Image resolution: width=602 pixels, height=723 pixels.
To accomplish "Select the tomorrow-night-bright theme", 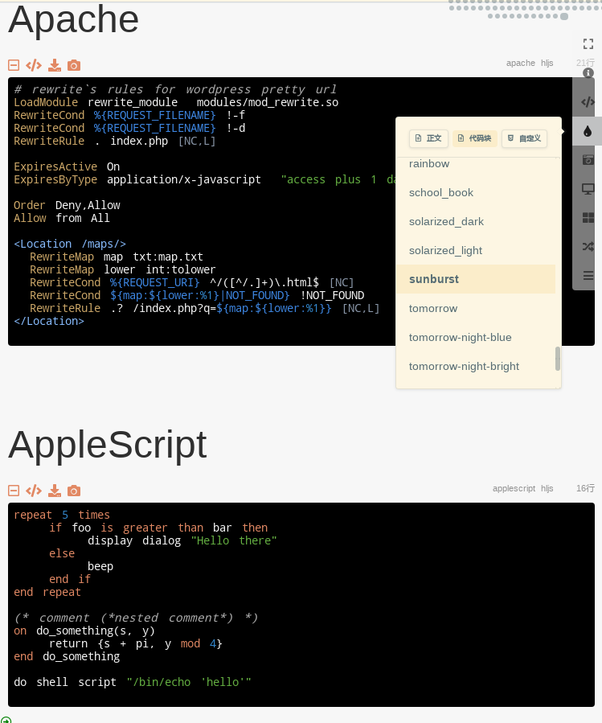I will 476,366.
